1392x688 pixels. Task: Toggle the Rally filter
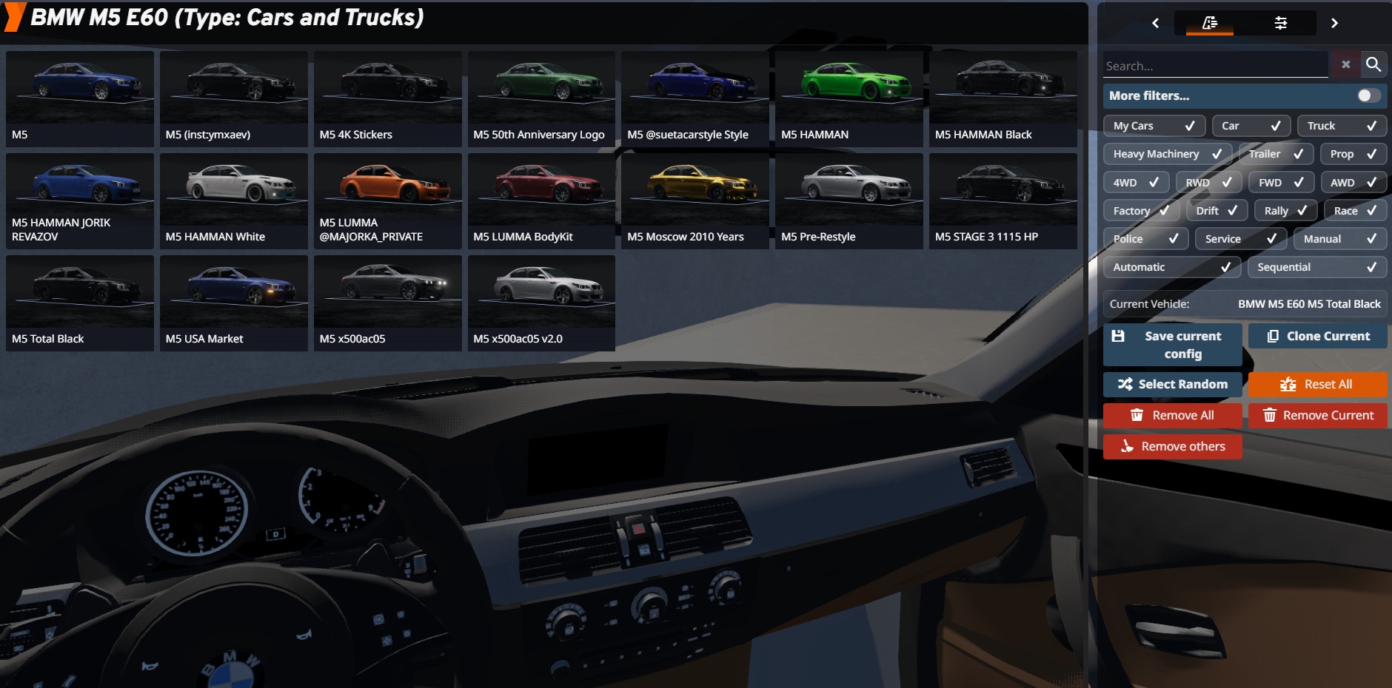coord(1285,211)
